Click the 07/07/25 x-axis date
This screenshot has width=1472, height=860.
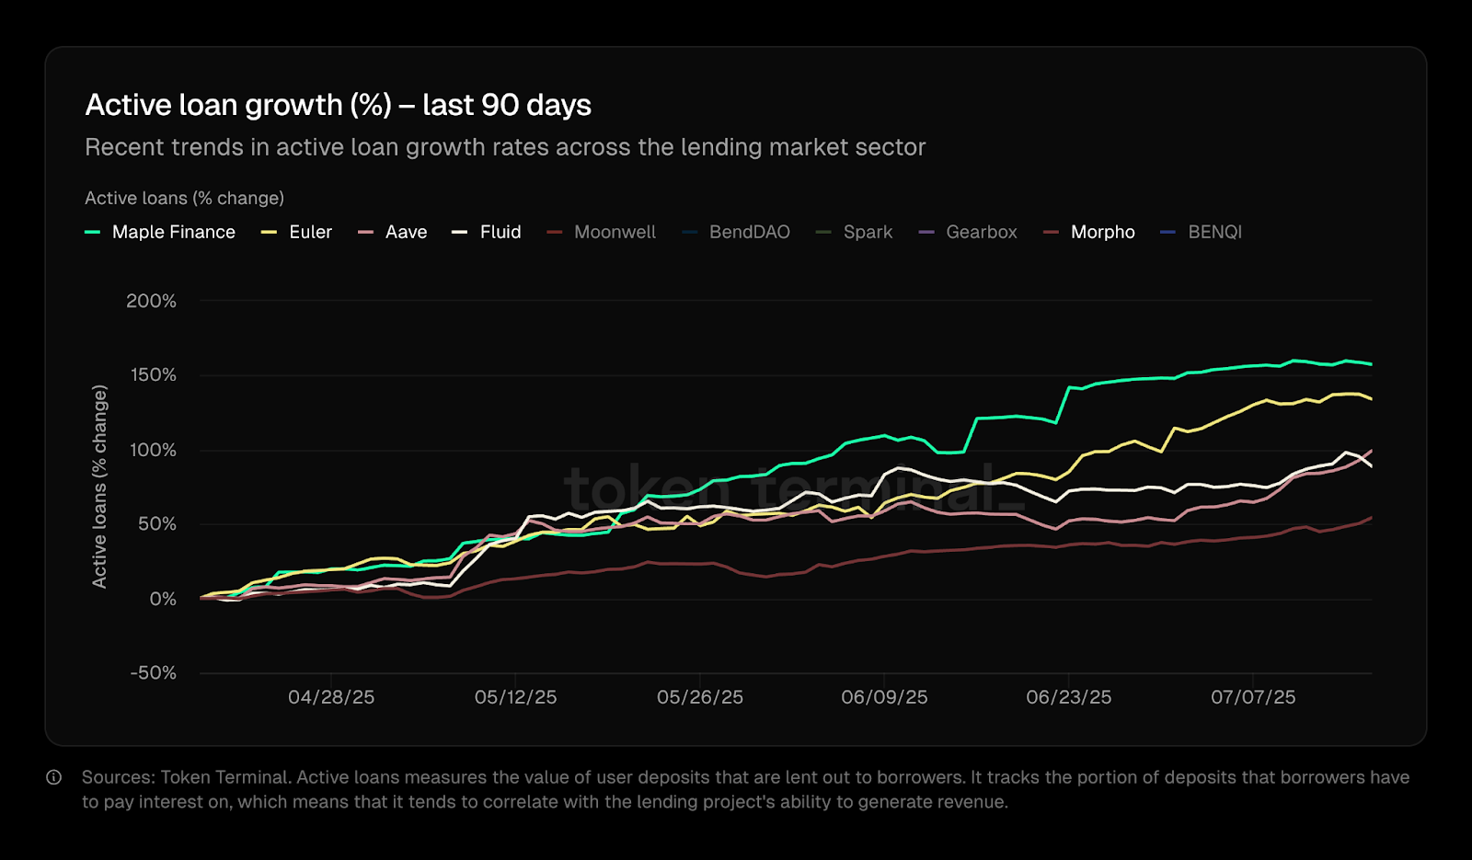tap(1253, 697)
